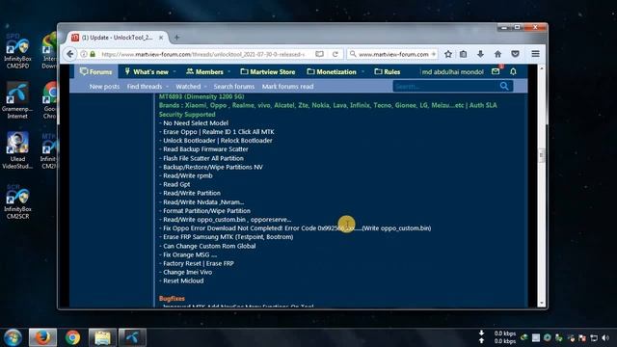Click the search-go arrow in search bar
Screen dimensions: 617x347
(x=434, y=54)
